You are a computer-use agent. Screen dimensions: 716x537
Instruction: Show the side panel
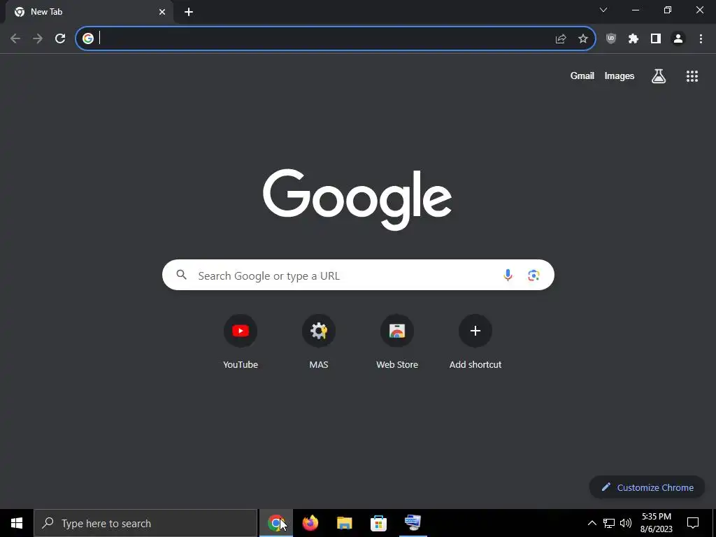[656, 39]
